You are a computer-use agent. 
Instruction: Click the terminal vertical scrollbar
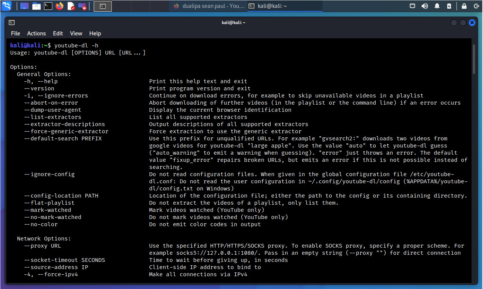(x=474, y=59)
